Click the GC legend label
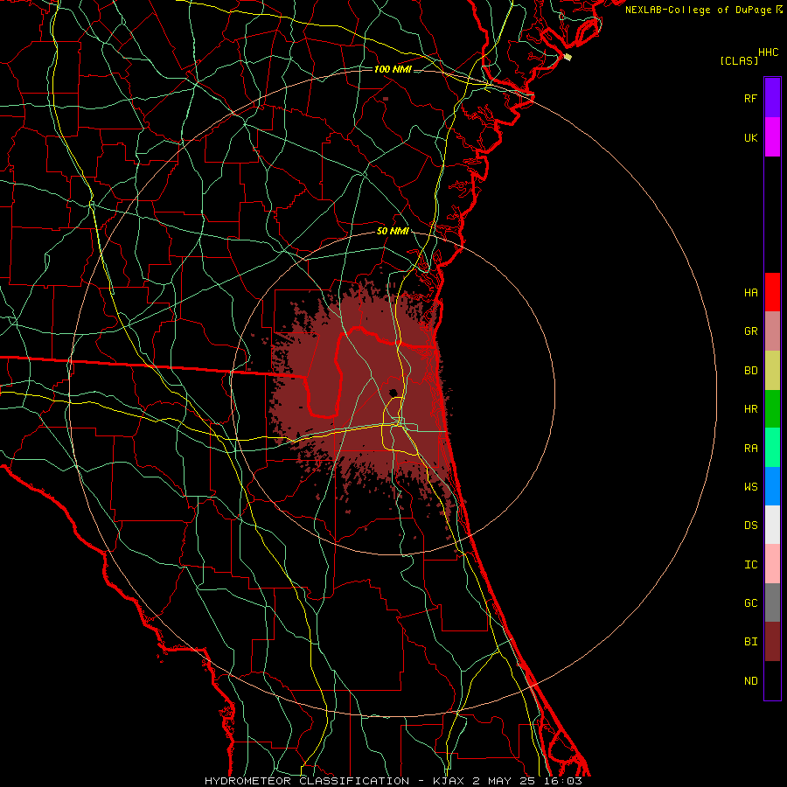The image size is (787, 787). 750,603
